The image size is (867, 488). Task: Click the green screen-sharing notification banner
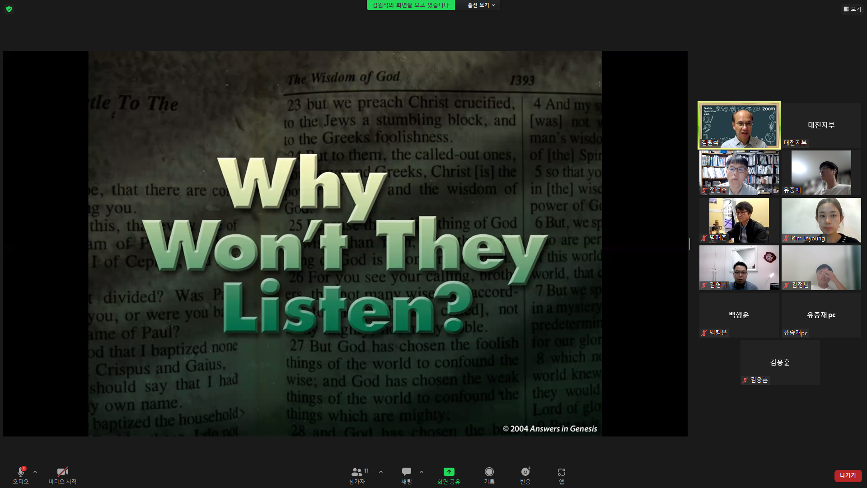[x=411, y=5]
